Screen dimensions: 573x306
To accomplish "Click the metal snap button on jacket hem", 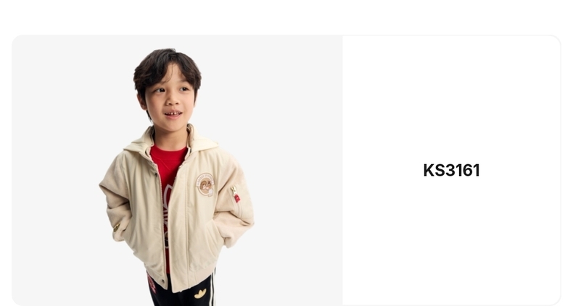I will (162, 281).
